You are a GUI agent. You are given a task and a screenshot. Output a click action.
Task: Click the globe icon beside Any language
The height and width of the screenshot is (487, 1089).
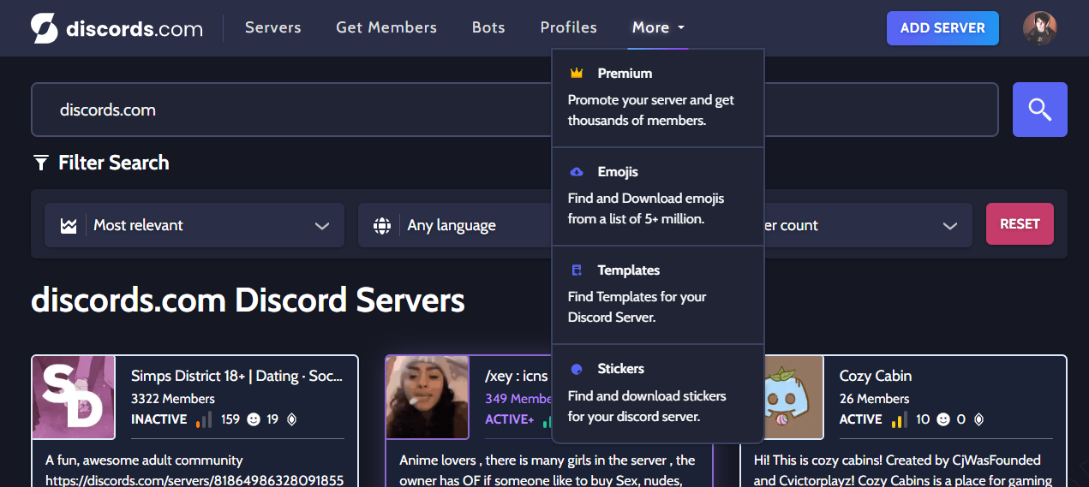(x=382, y=226)
